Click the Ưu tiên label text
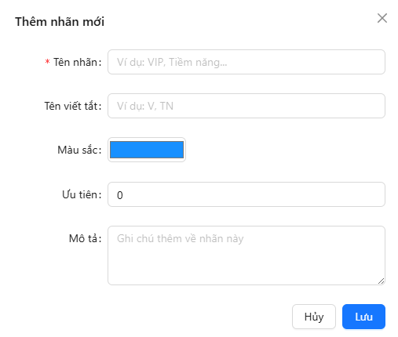398x337 pixels. coord(82,194)
